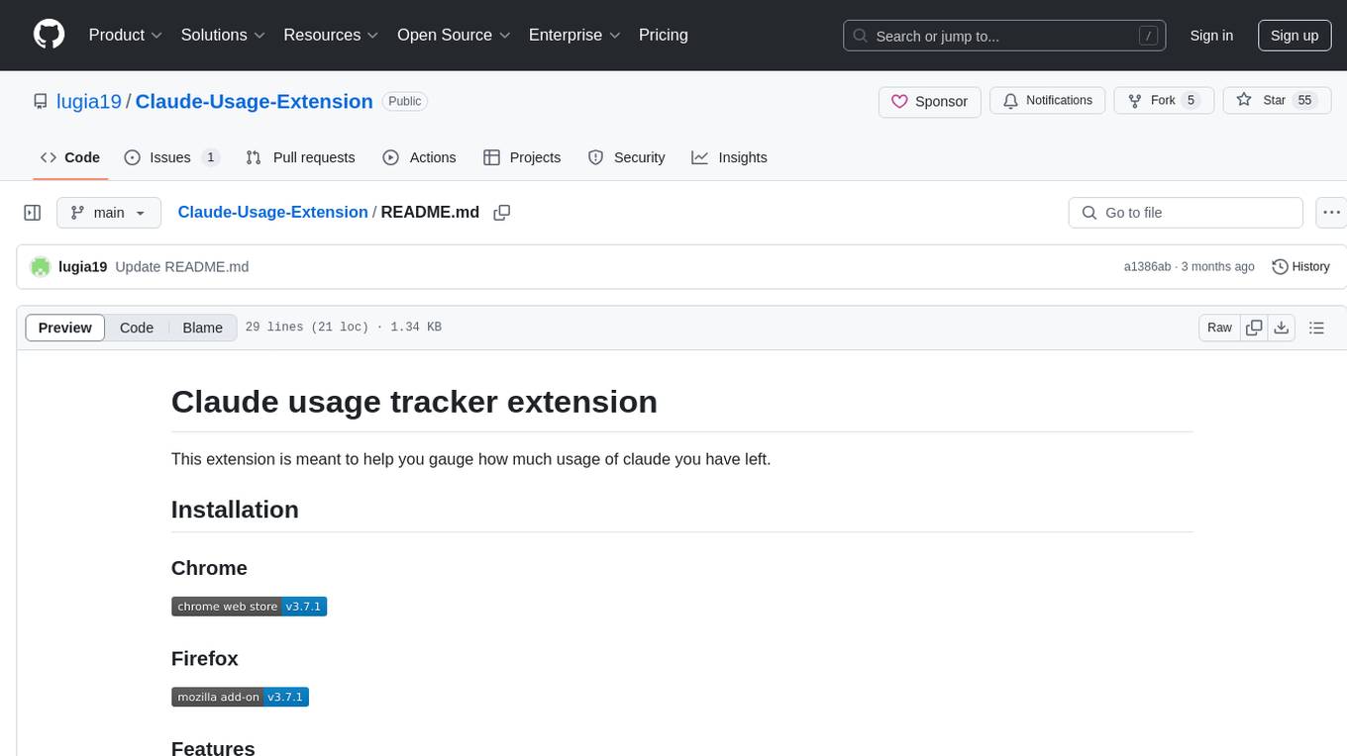Open the 5 forks count
This screenshot has height=756, width=1347.
[x=1192, y=101]
